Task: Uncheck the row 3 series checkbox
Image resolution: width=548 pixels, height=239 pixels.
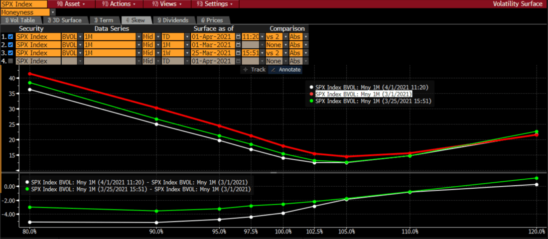Action: [x=11, y=53]
